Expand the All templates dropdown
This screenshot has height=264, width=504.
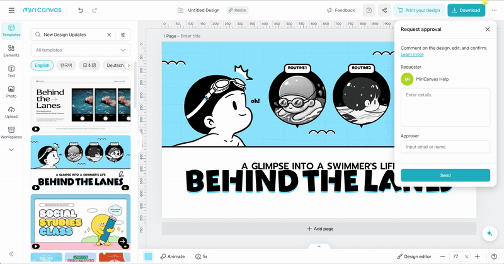(x=81, y=50)
